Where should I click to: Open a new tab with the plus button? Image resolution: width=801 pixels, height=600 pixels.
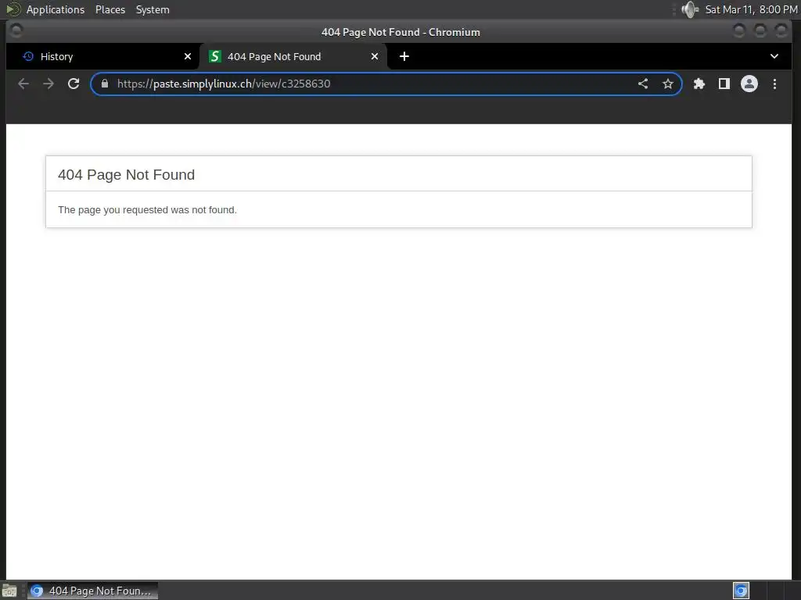click(x=404, y=56)
